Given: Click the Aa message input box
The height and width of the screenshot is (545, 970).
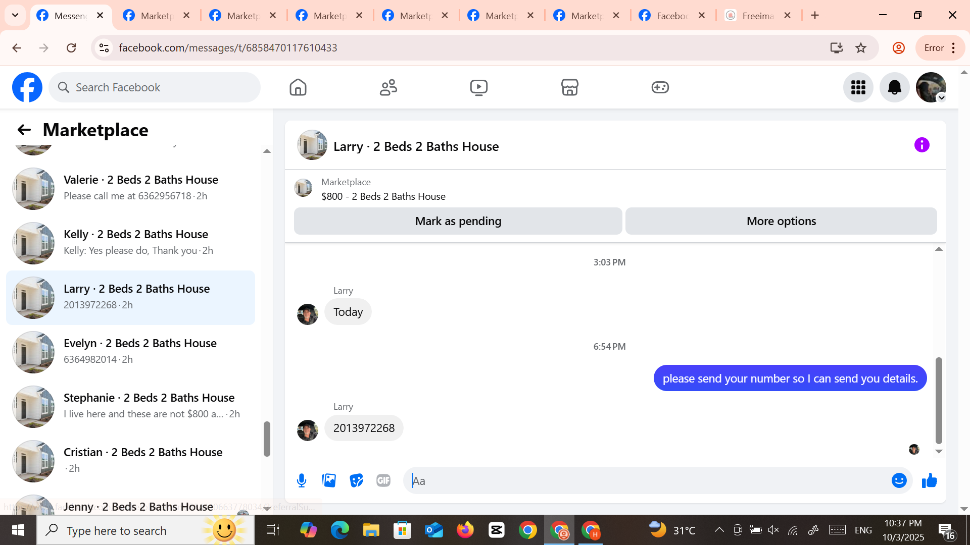Looking at the screenshot, I should tap(648, 480).
